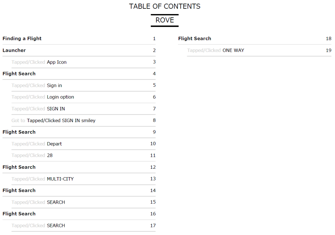Select SEARCH entry on page 15

[x=83, y=202]
